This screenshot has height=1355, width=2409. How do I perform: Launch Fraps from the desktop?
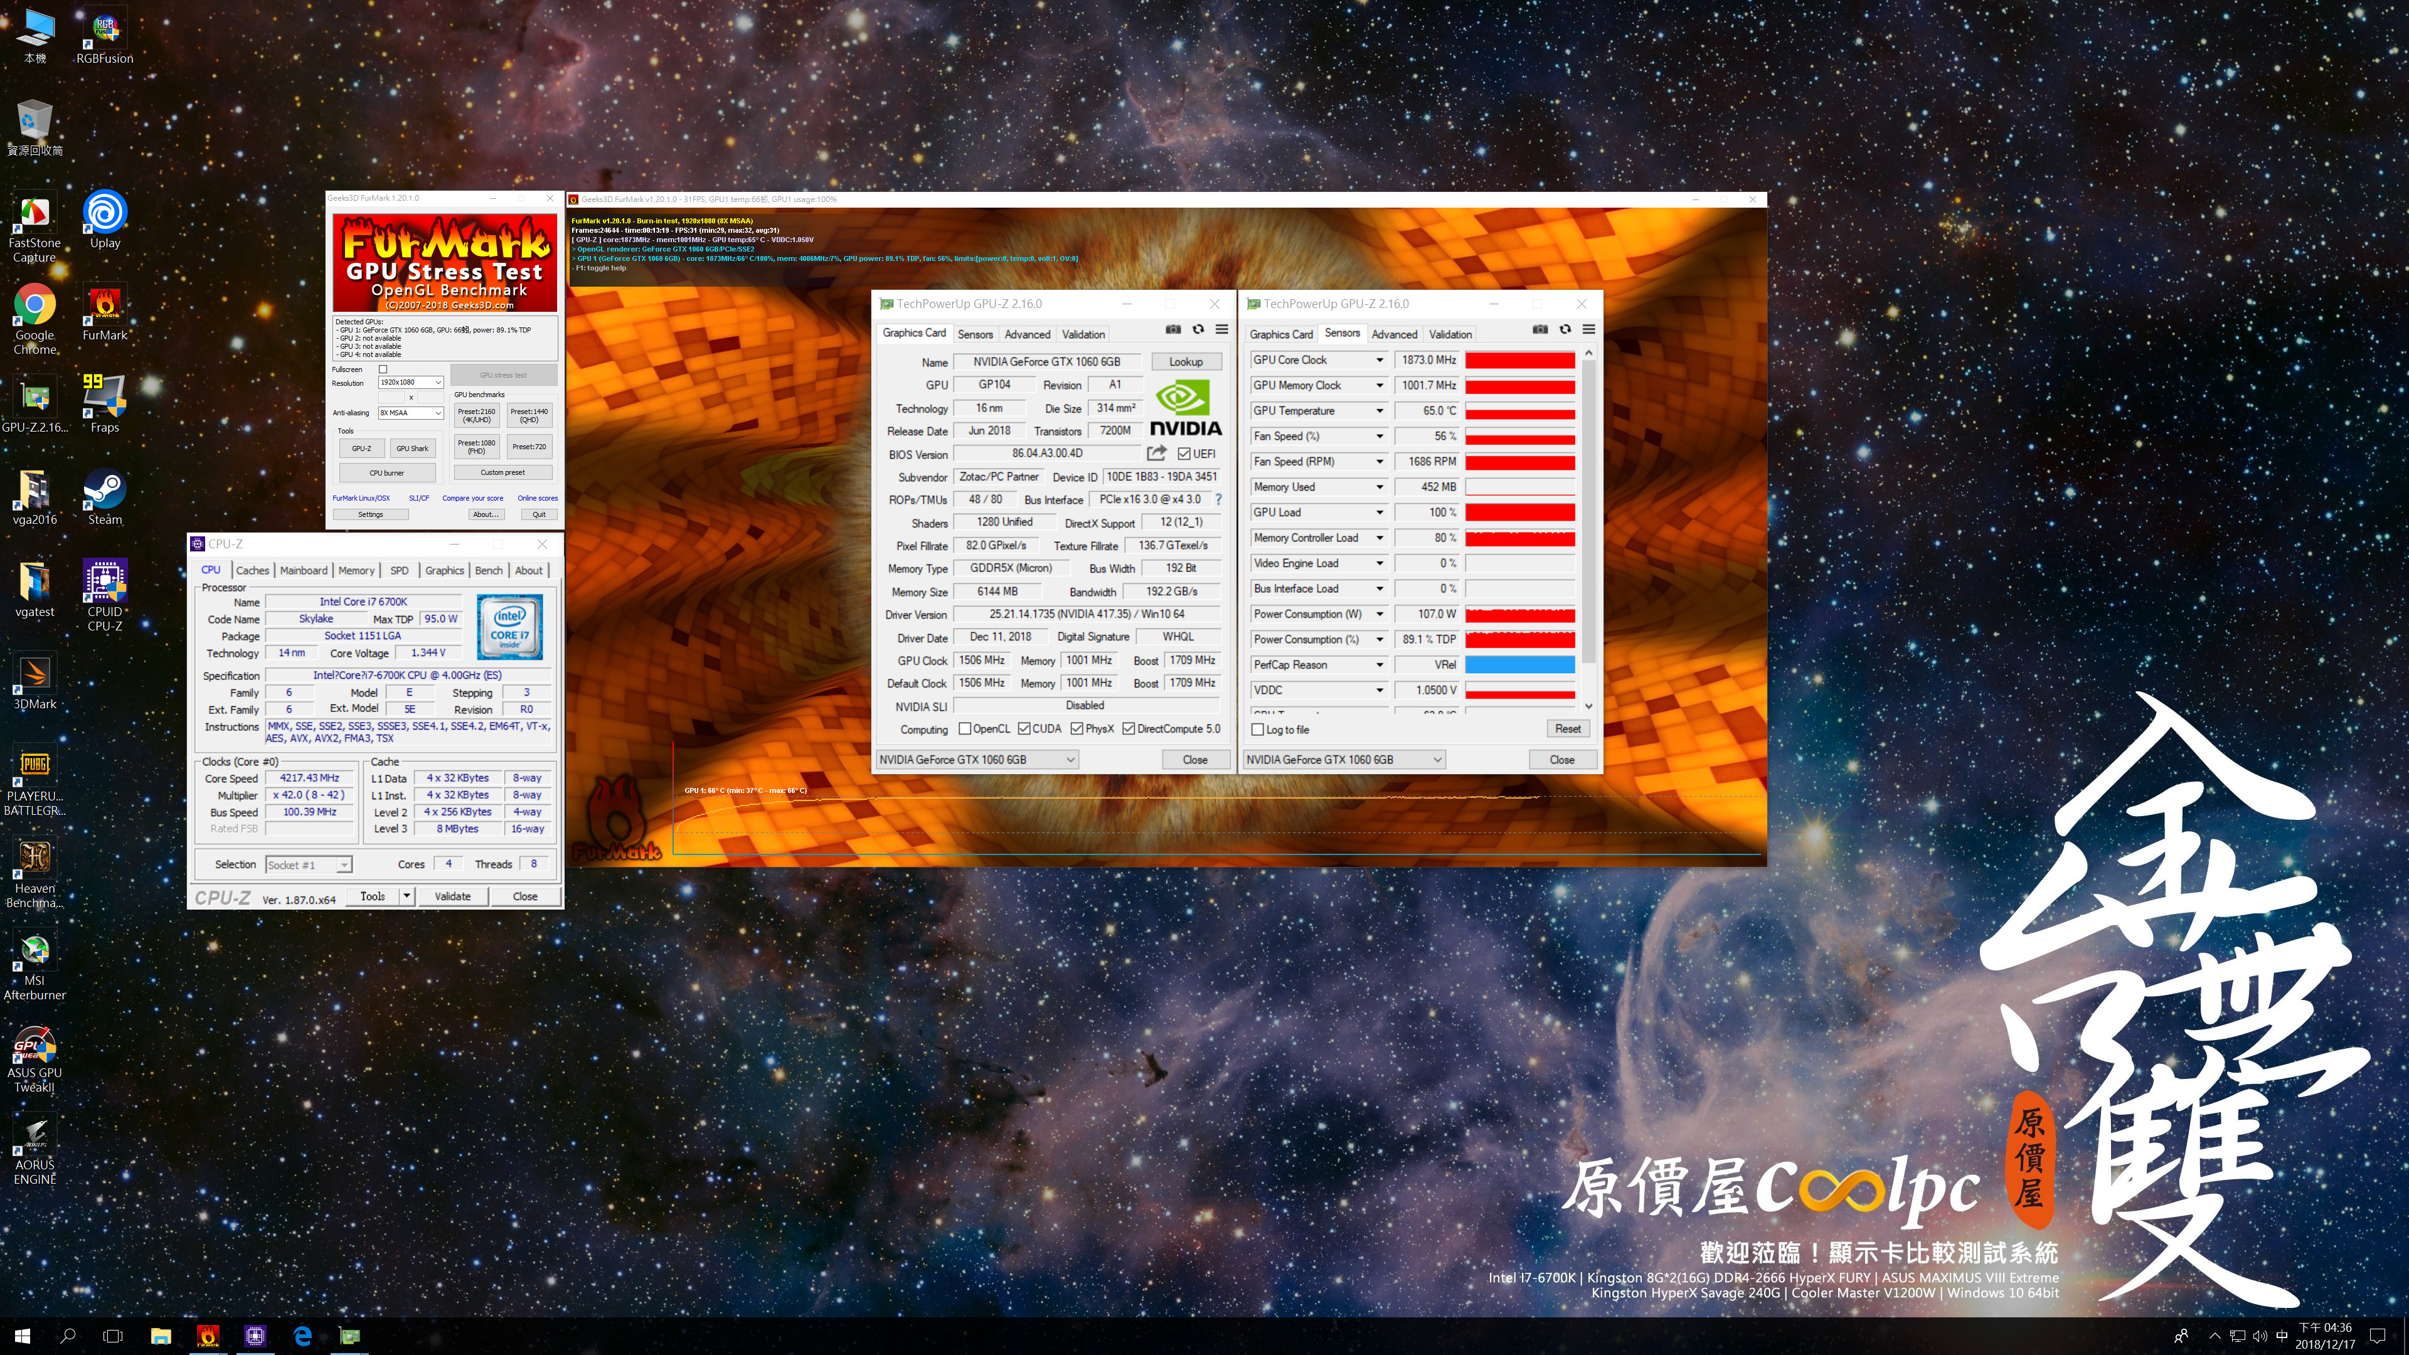(105, 405)
